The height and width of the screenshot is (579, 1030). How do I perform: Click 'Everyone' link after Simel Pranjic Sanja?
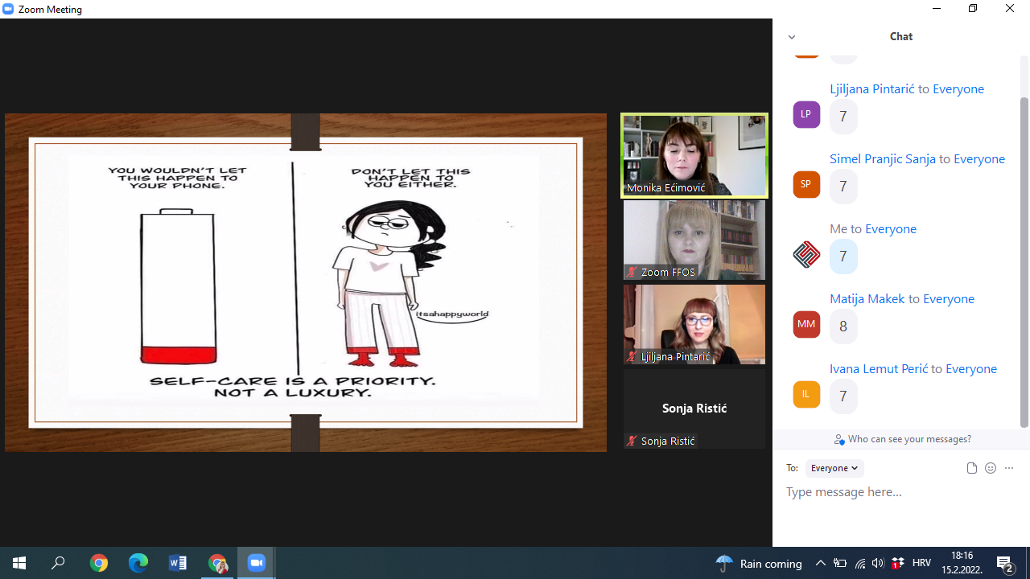(x=979, y=158)
